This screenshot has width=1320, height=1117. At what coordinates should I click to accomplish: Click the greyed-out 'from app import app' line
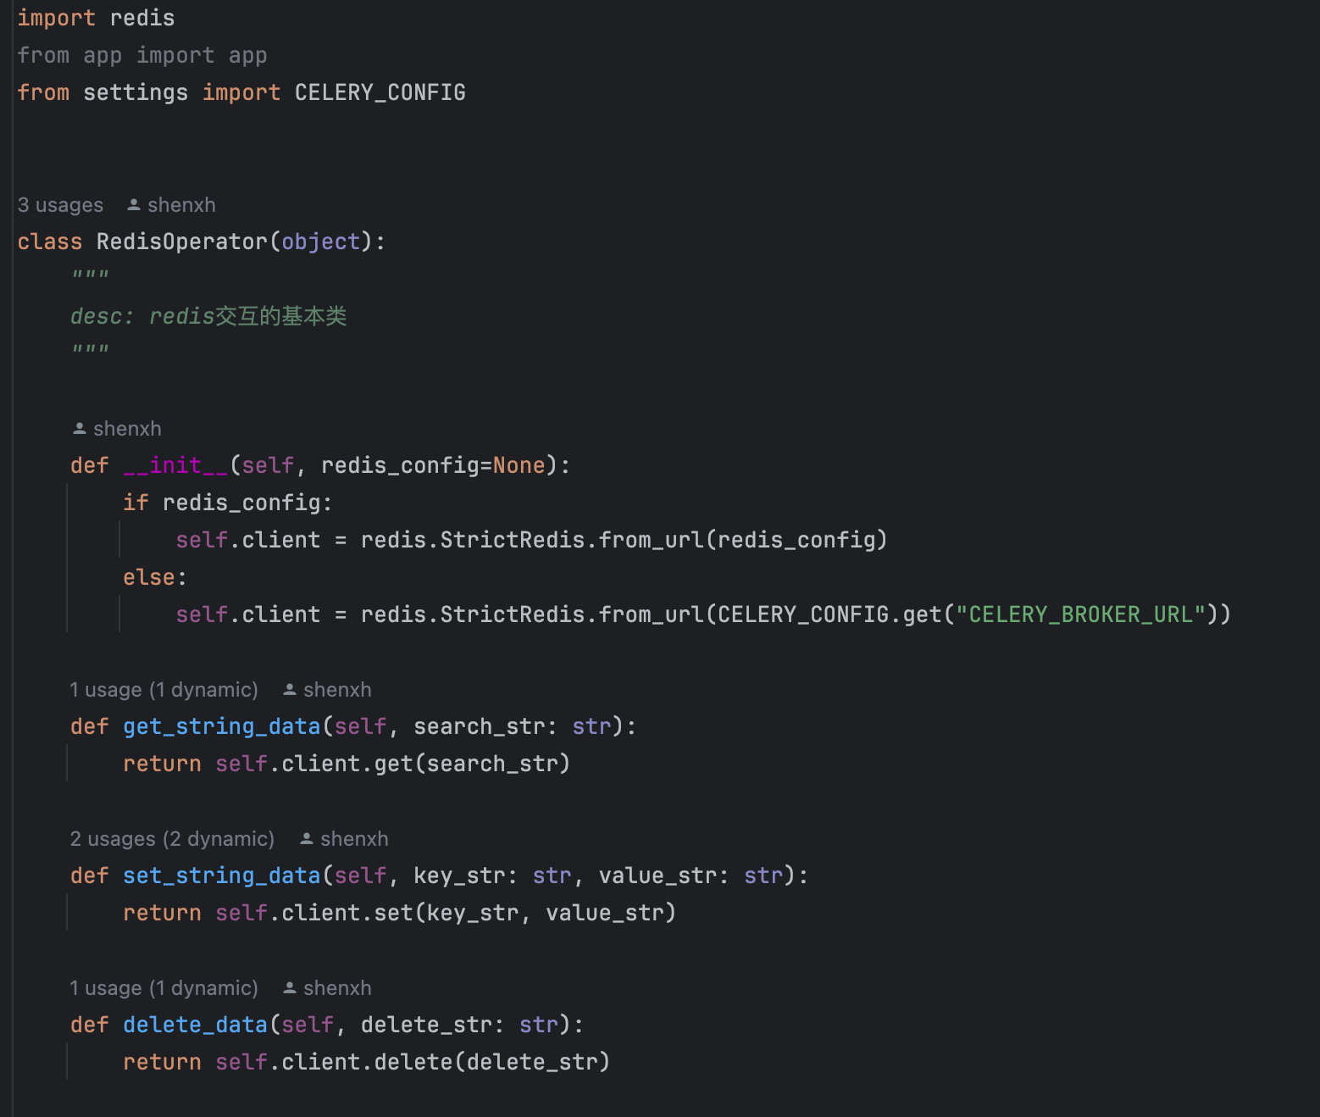click(x=142, y=56)
